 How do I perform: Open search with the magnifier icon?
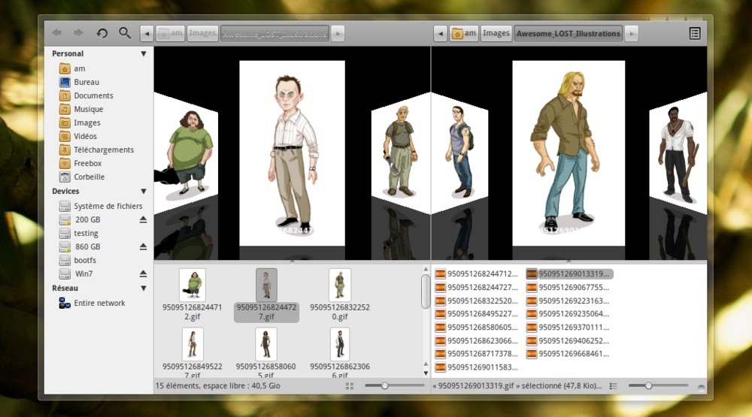pyautogui.click(x=125, y=33)
